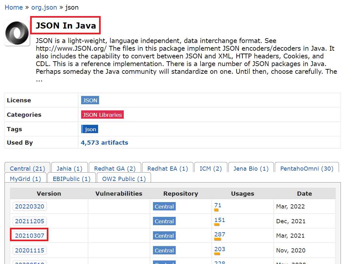Click the Version column header
Image resolution: width=346 pixels, height=264 pixels.
49,193
